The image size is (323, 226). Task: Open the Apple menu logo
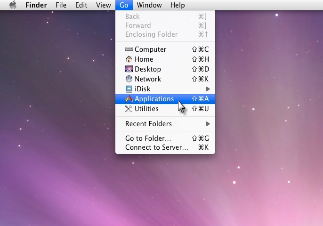13,5
